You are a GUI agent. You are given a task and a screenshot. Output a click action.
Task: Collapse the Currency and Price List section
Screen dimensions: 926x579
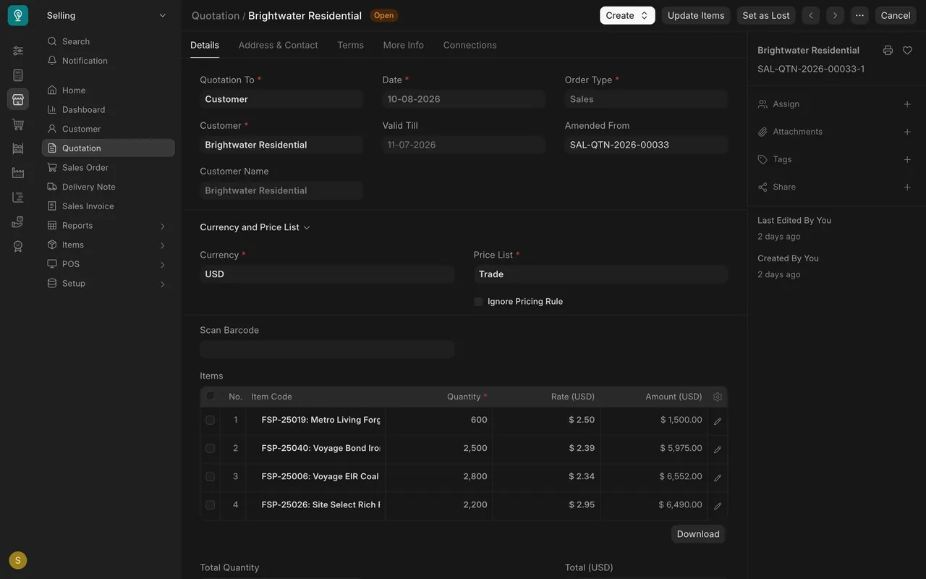click(x=255, y=227)
